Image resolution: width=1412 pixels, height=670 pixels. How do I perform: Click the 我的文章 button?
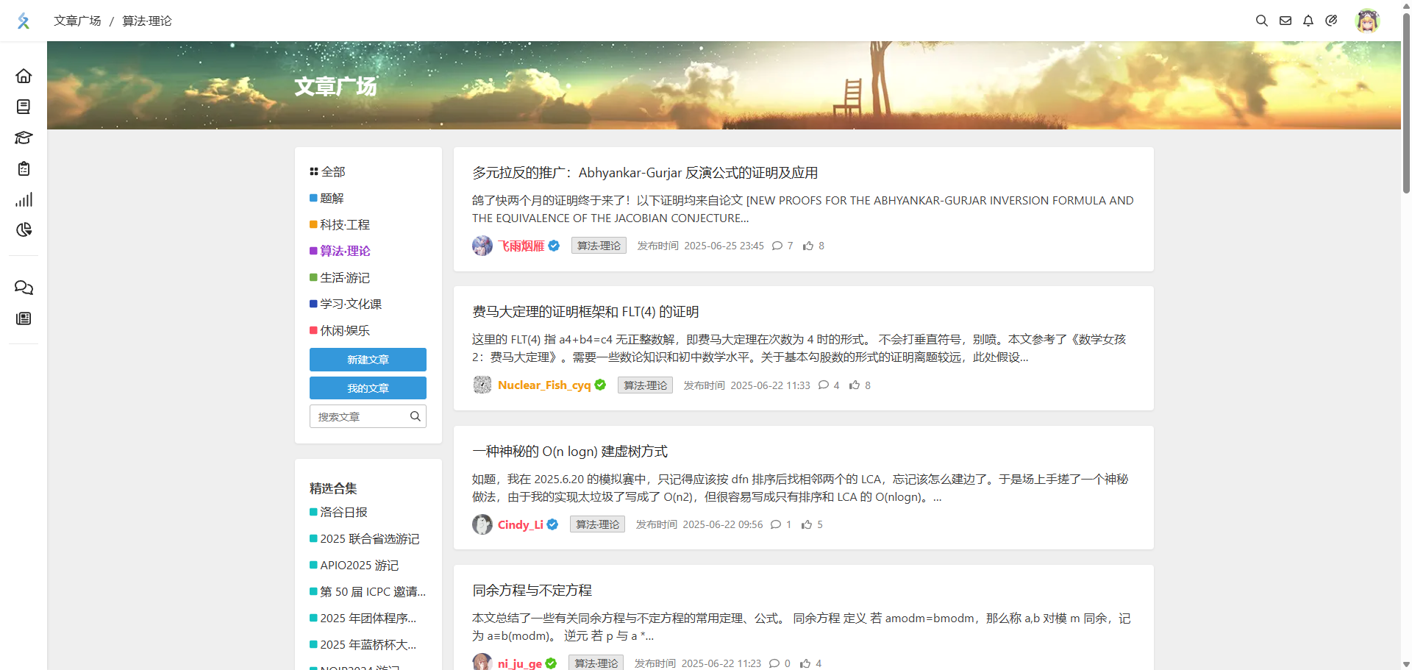click(x=368, y=388)
